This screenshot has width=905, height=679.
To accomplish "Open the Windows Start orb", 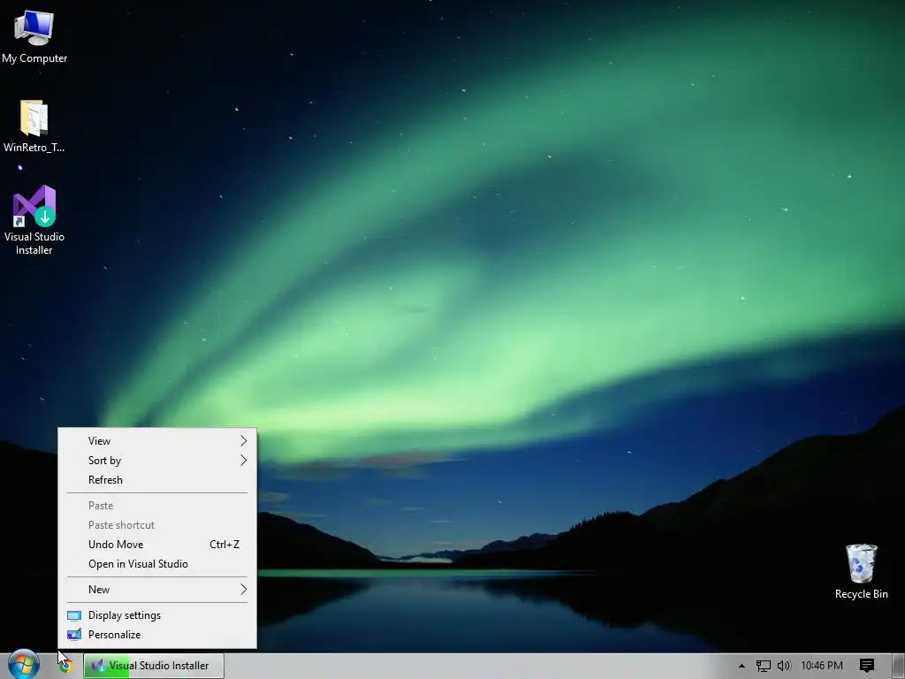I will [x=24, y=665].
